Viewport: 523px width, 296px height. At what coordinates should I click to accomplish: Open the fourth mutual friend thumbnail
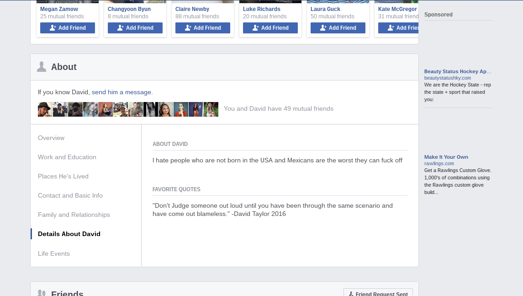pos(90,109)
